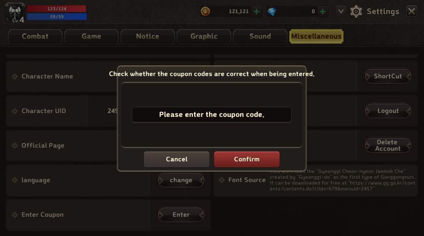Open the Game tab

pyautogui.click(x=92, y=36)
